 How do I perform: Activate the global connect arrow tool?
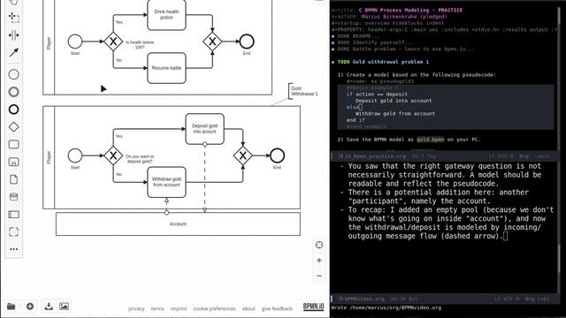point(14,53)
